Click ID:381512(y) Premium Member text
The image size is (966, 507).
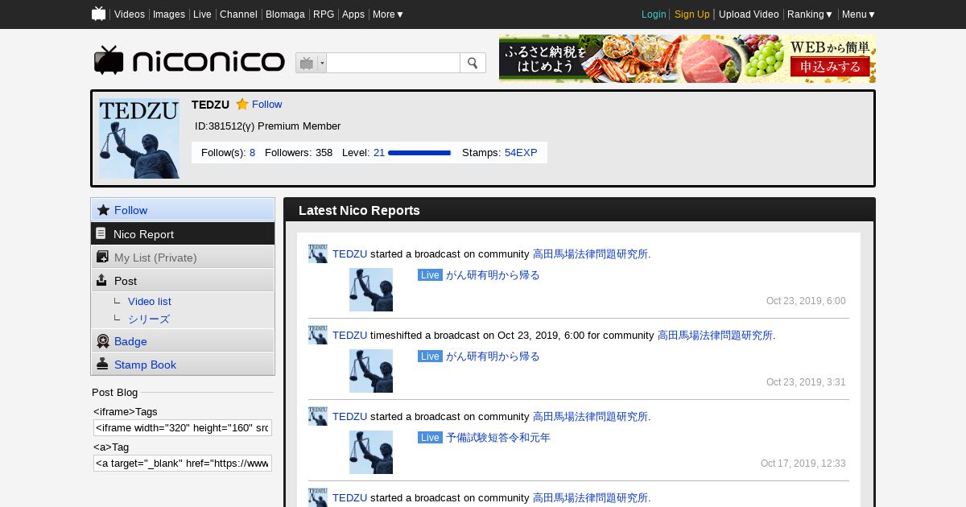pos(268,126)
